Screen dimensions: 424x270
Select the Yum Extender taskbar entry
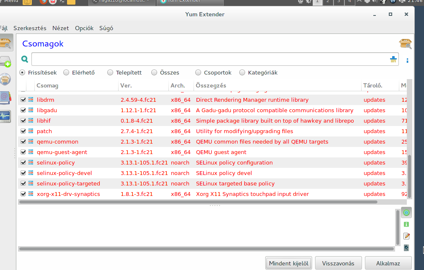coord(190,2)
